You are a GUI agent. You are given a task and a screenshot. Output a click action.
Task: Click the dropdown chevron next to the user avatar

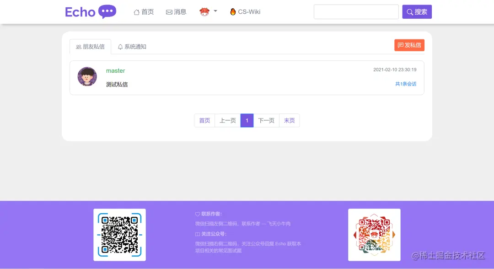coord(215,11)
